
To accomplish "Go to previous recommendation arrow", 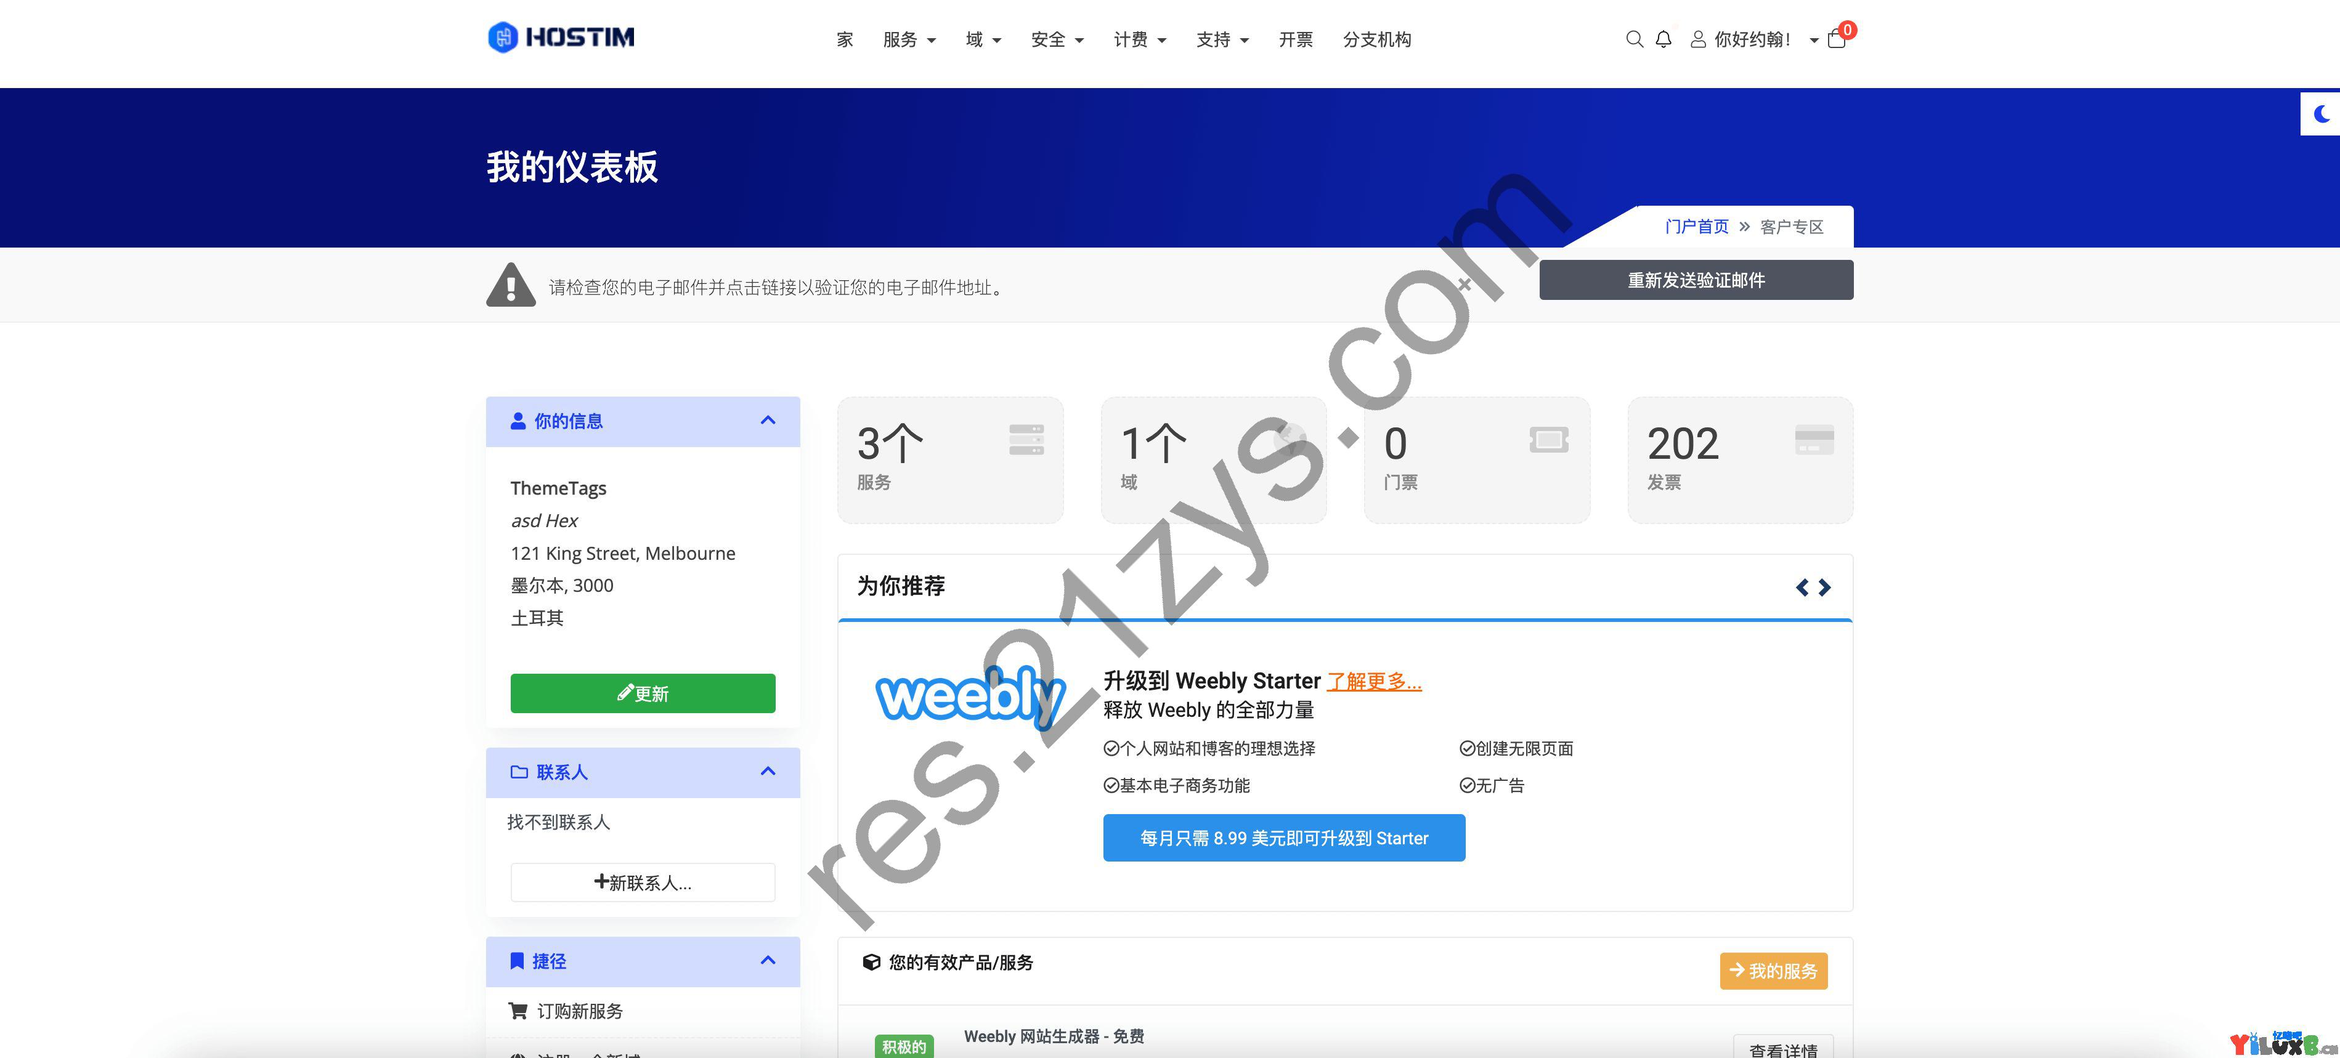I will point(1802,588).
